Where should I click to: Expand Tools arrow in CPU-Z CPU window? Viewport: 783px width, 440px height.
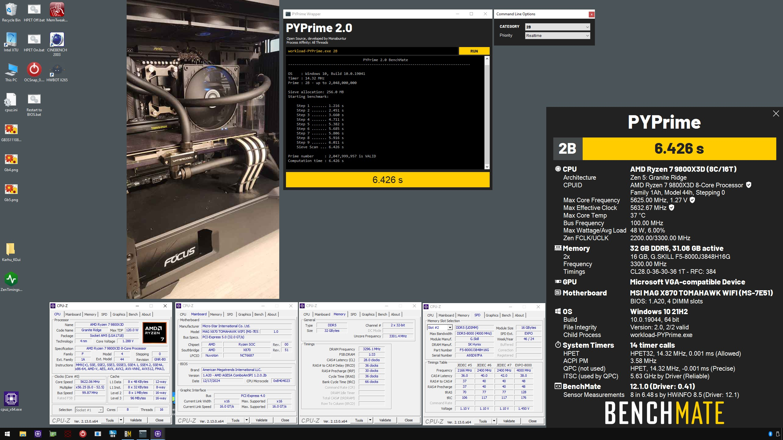[x=121, y=420]
